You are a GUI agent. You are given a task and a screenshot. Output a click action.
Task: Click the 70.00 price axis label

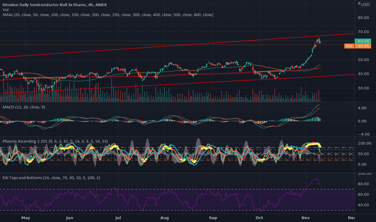pos(363,31)
